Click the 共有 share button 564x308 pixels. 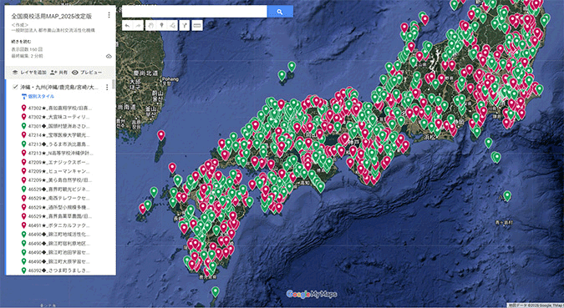coord(59,73)
